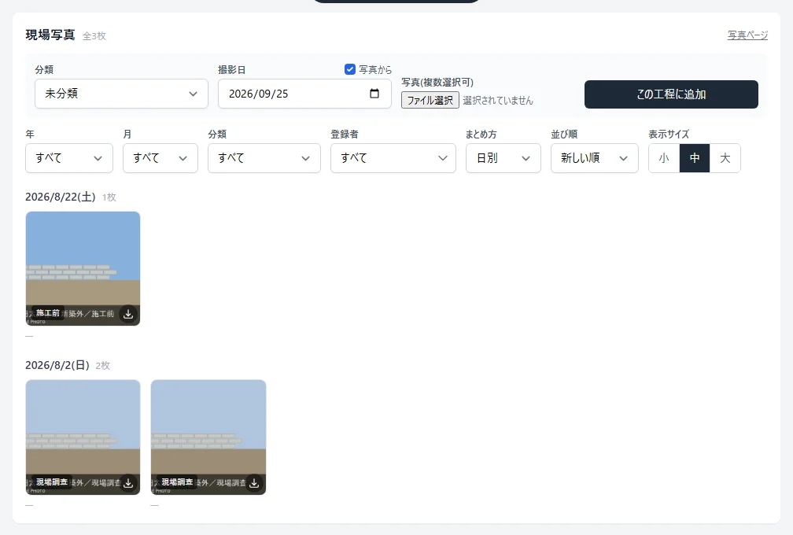Click the ファイル選択 button

(430, 100)
